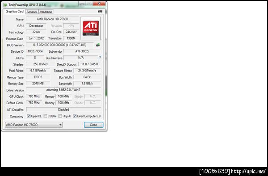This screenshot has width=268, height=176.
Task: Click the Technology field 32 nm
Action: (36, 32)
